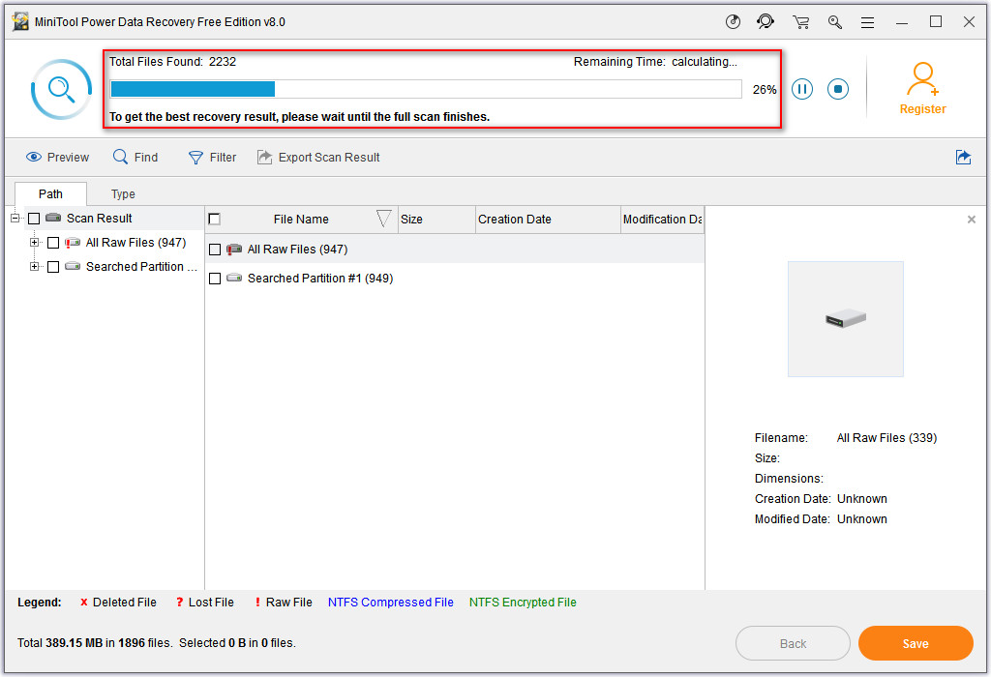Click Searched Partition #1 drive icon in list
This screenshot has width=991, height=677.
click(x=234, y=278)
